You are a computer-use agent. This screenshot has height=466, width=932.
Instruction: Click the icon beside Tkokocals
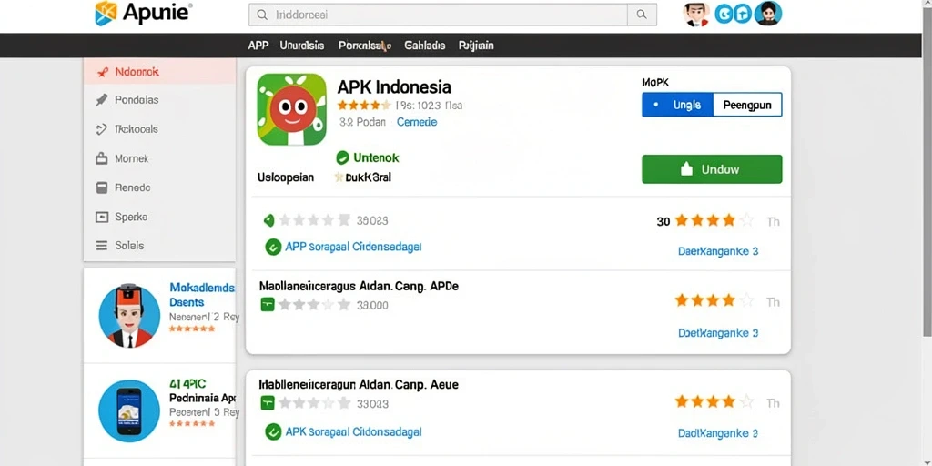coord(102,129)
